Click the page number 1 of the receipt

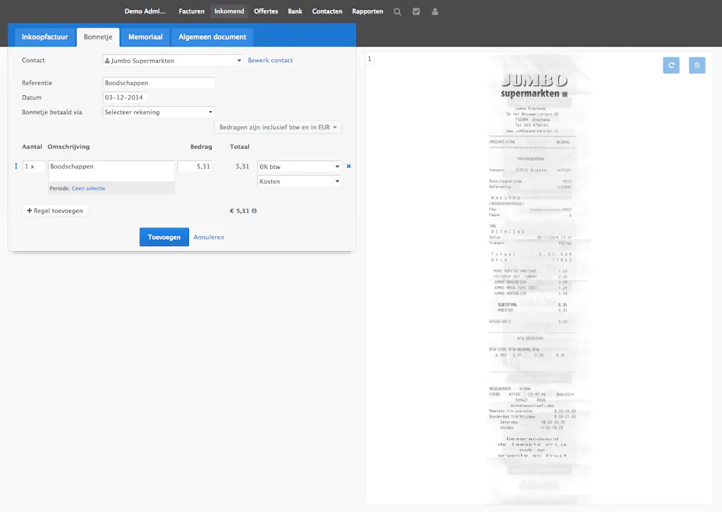tap(369, 59)
